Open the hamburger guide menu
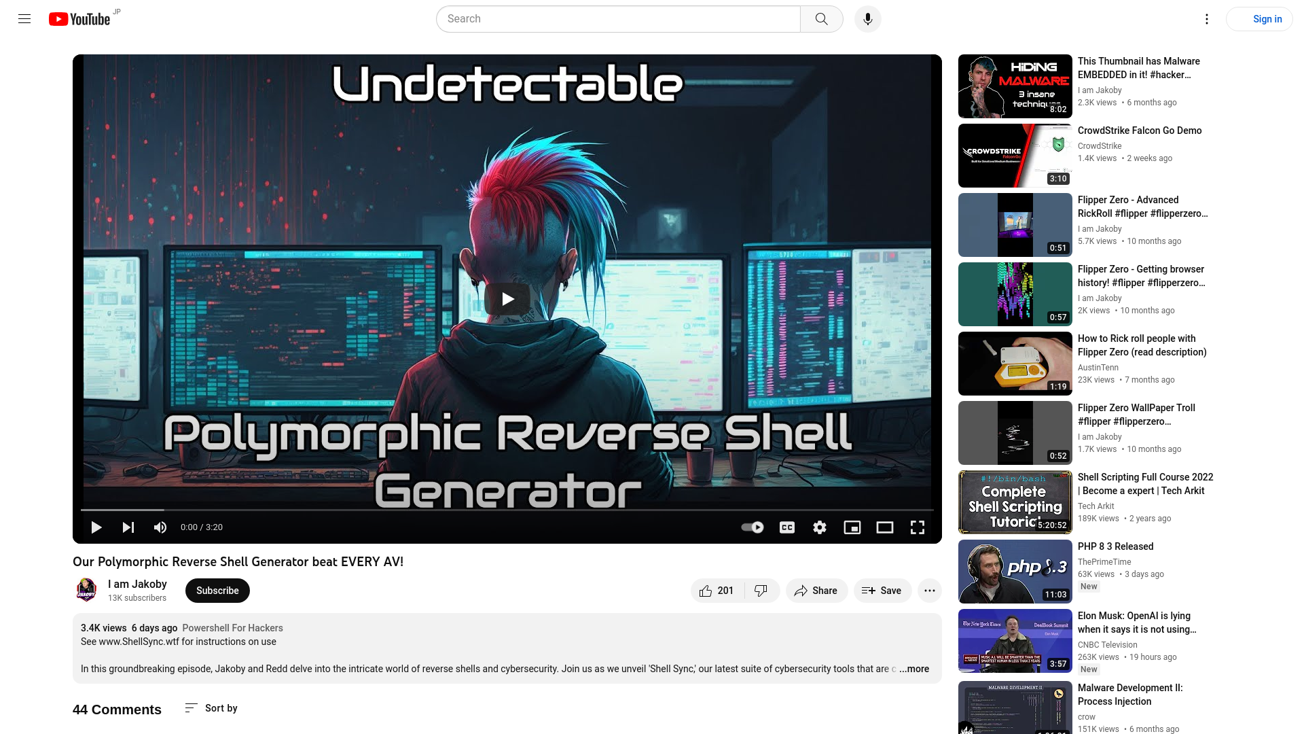This screenshot has height=734, width=1304. (24, 19)
